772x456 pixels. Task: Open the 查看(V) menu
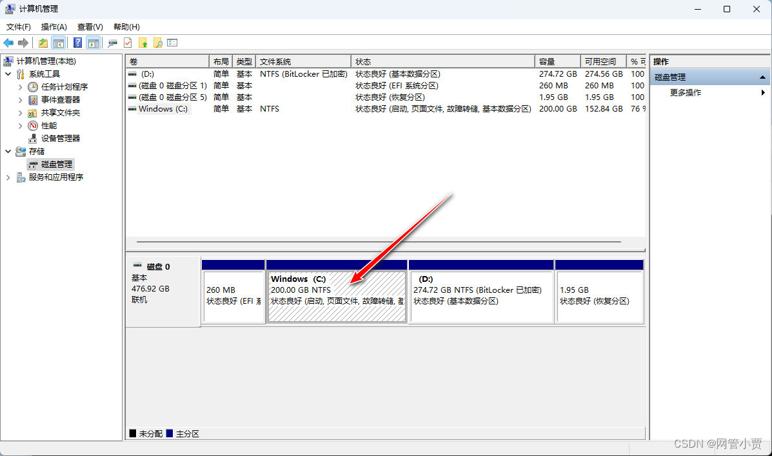click(90, 27)
